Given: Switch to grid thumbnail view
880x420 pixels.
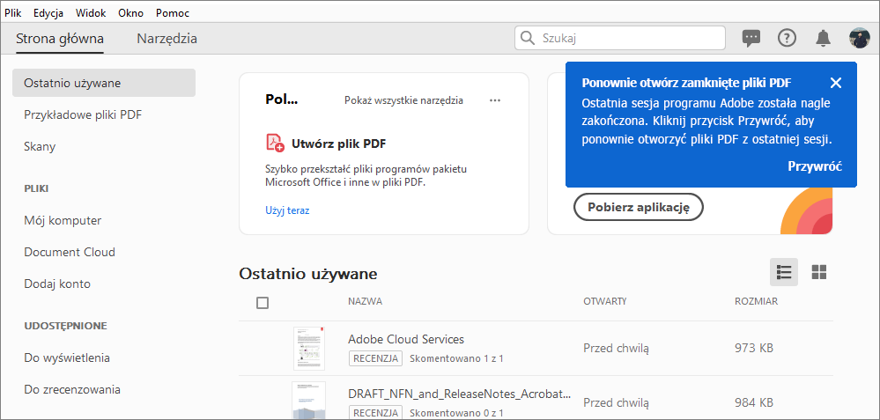Looking at the screenshot, I should [819, 272].
